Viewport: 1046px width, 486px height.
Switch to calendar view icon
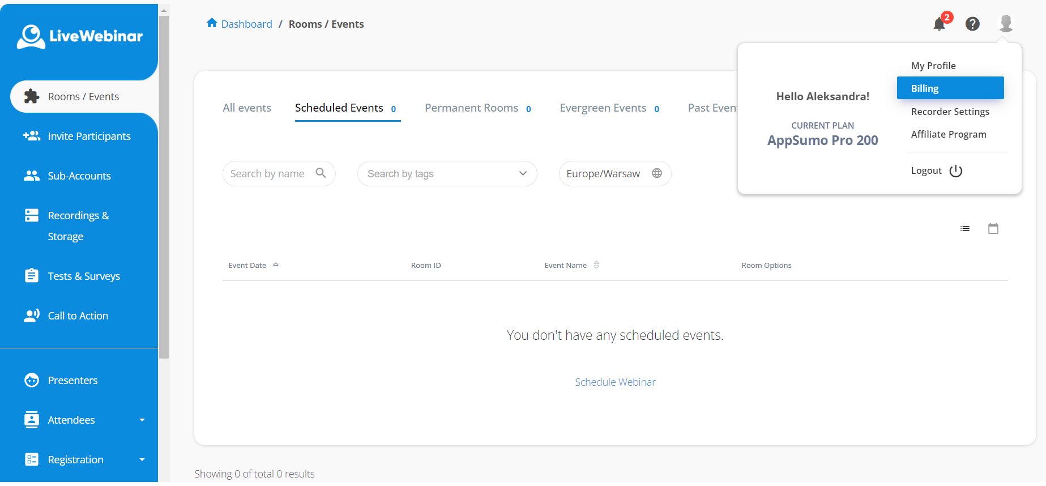click(993, 229)
